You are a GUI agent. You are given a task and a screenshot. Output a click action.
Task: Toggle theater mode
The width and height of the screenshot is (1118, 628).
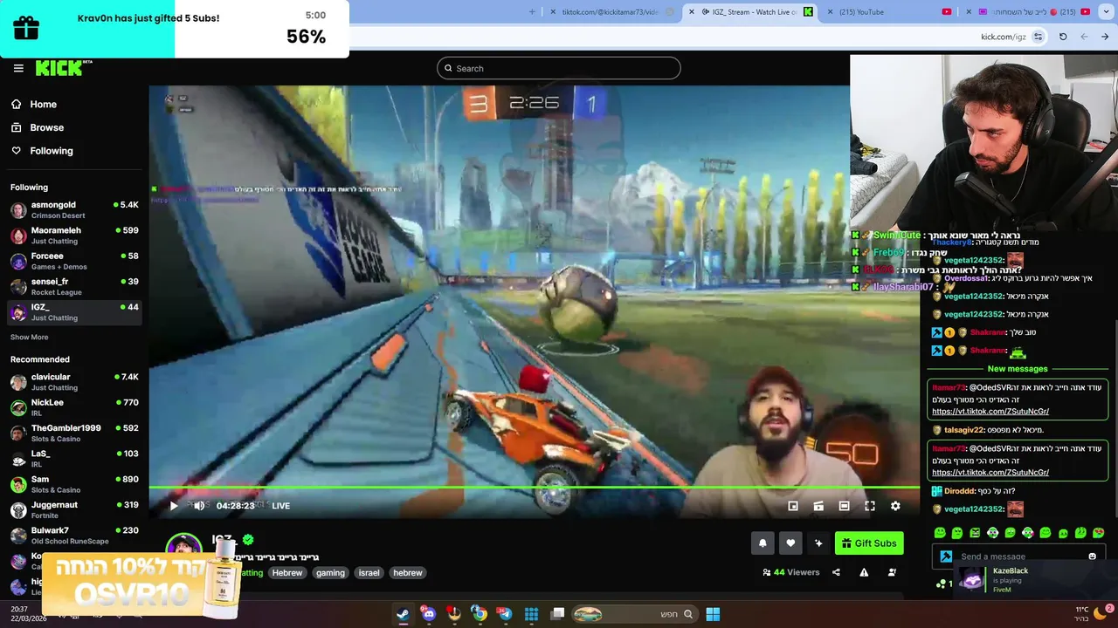pyautogui.click(x=844, y=506)
